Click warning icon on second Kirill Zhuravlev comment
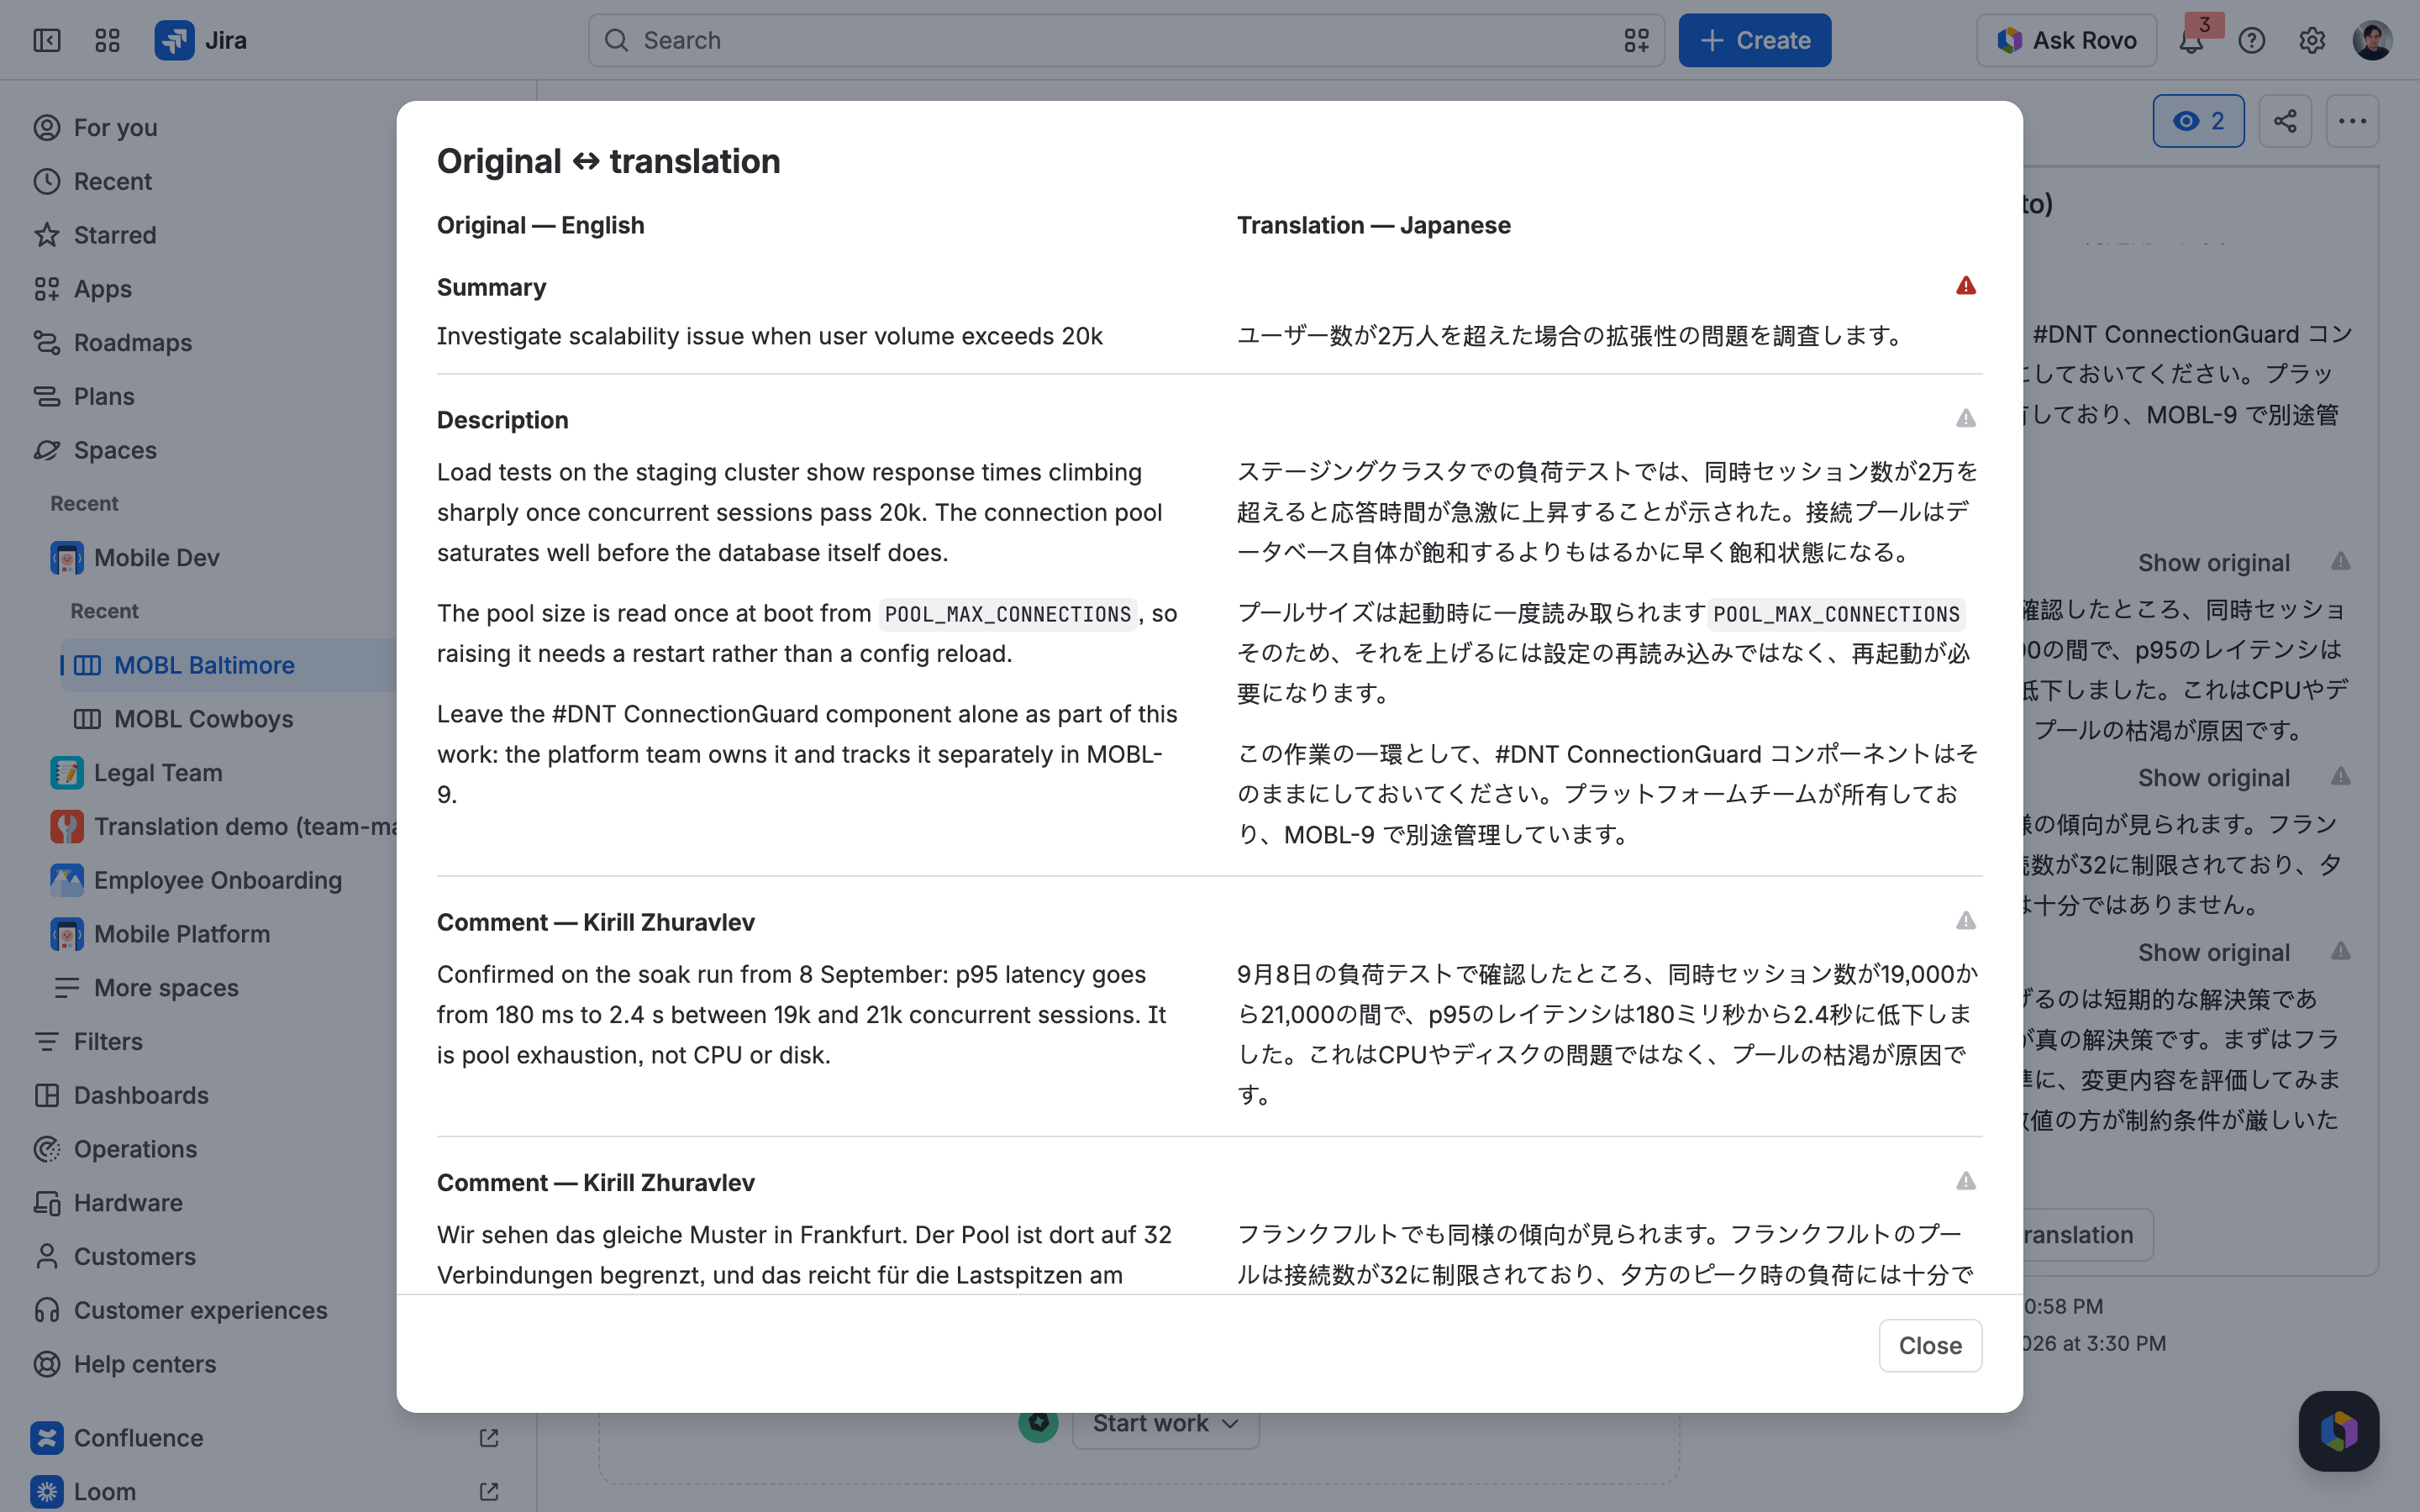The width and height of the screenshot is (2420, 1512). [x=1965, y=1181]
